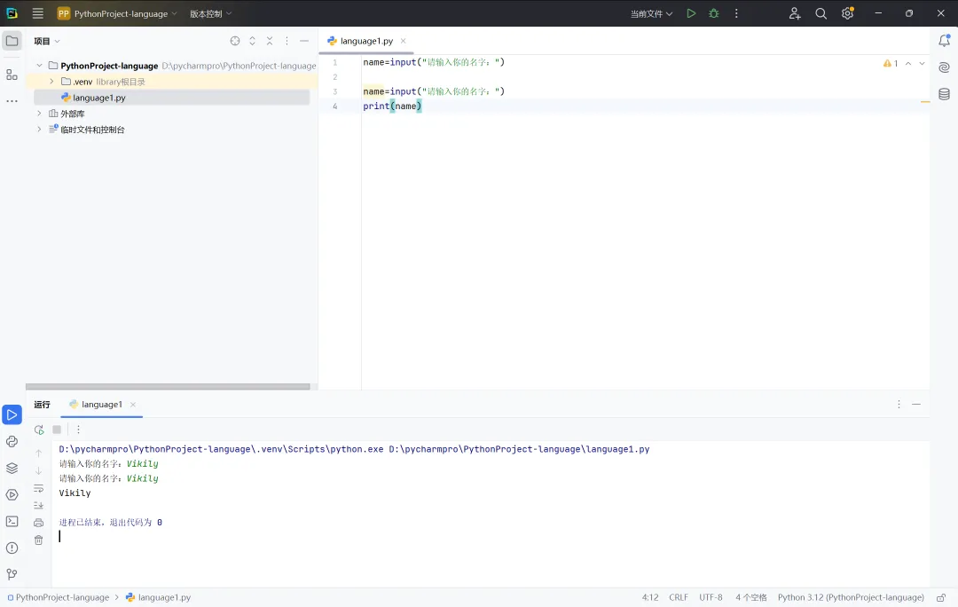Show more tool windows ellipsis in left bar
958x607 pixels.
pos(12,101)
